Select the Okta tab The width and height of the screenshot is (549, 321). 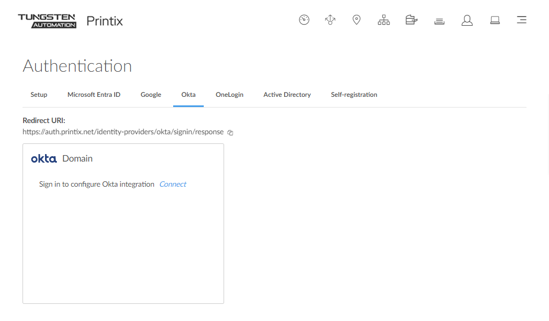point(188,95)
